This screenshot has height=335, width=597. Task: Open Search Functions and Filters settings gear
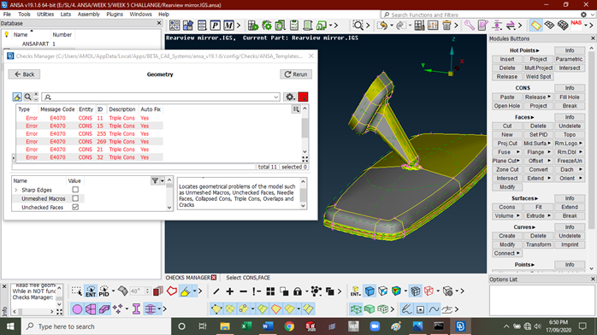[583, 15]
